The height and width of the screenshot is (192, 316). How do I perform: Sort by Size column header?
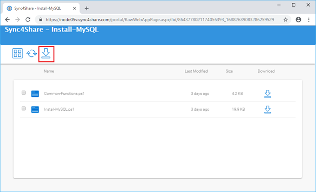coord(229,71)
